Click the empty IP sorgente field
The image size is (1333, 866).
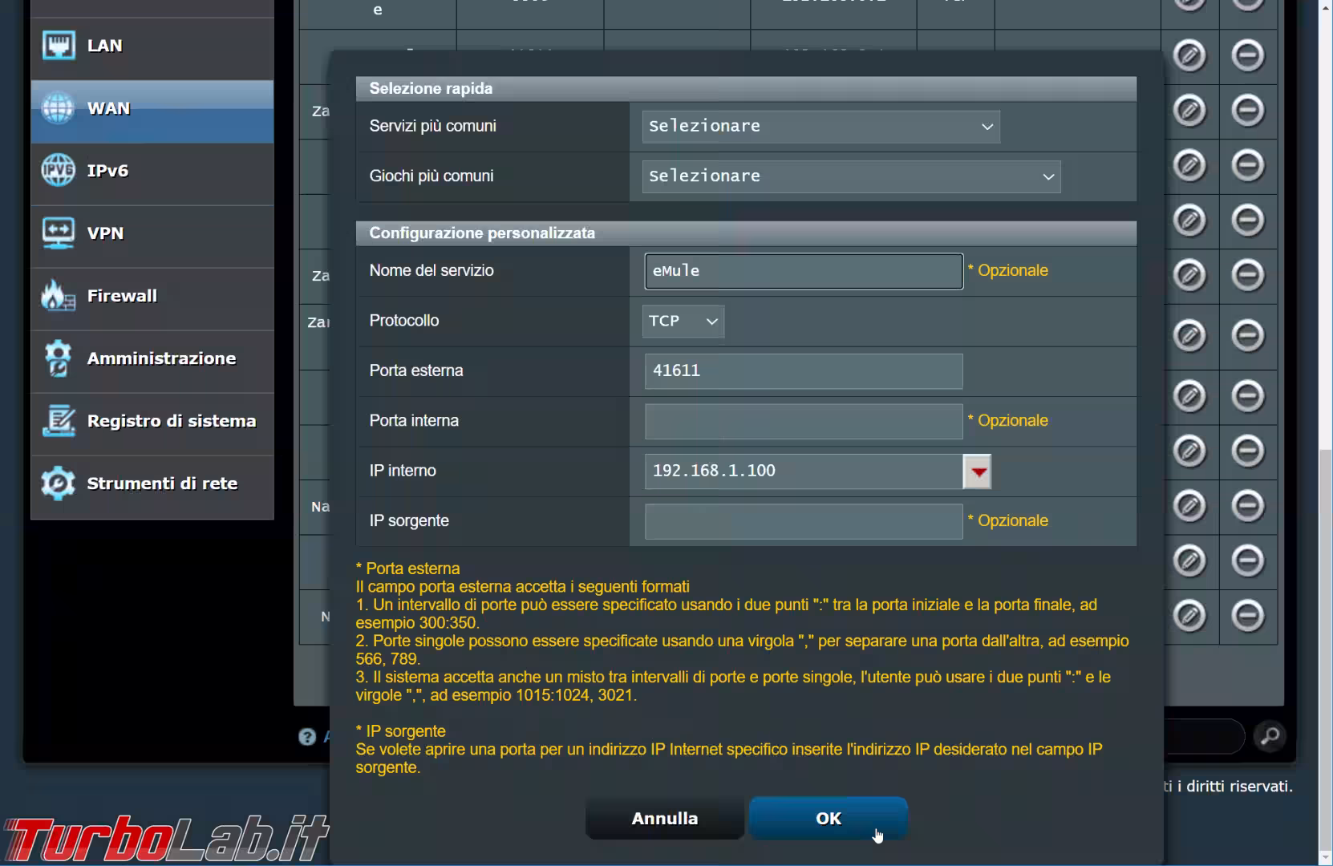pyautogui.click(x=803, y=521)
